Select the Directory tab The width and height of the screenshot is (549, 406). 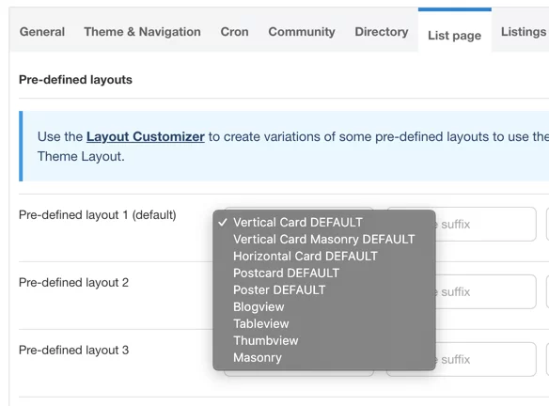tap(382, 32)
